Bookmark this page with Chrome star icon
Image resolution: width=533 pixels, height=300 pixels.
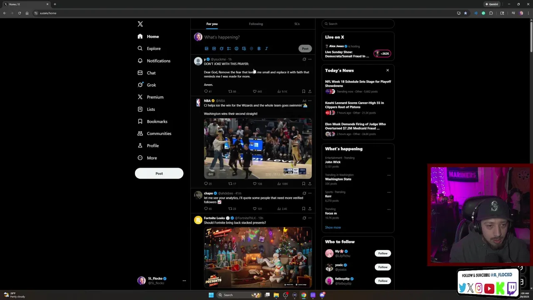[x=465, y=13]
